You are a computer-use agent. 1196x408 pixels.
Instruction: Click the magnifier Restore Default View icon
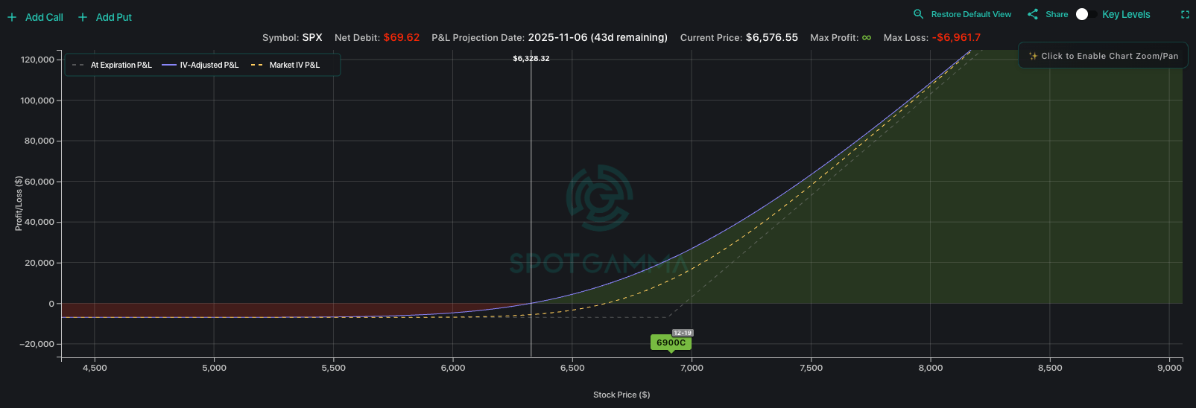(x=918, y=14)
